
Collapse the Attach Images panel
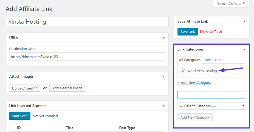click(x=163, y=77)
